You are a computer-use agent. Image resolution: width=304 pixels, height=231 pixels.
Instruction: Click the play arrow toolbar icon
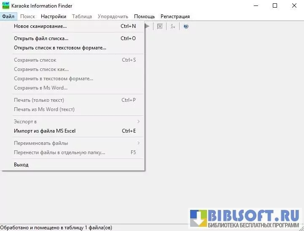147,26
